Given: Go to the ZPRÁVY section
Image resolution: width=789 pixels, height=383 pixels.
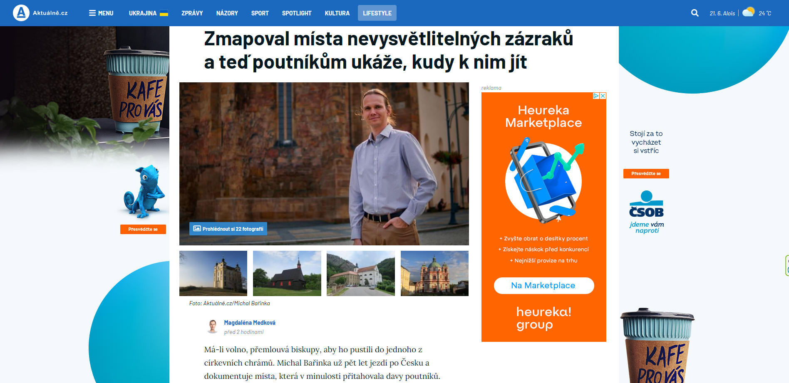Looking at the screenshot, I should click(x=192, y=13).
